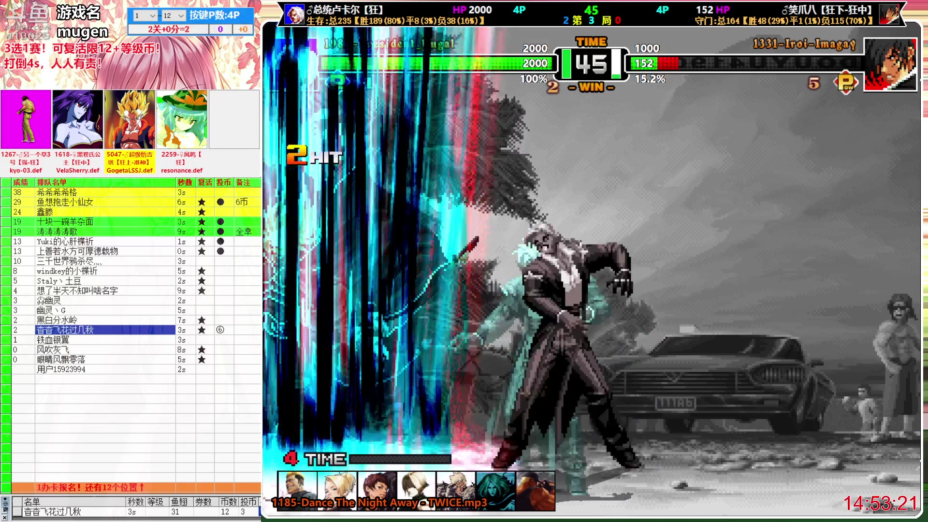The width and height of the screenshot is (928, 522).
Task: Click the 按键P数:4P label
Action: (x=215, y=15)
